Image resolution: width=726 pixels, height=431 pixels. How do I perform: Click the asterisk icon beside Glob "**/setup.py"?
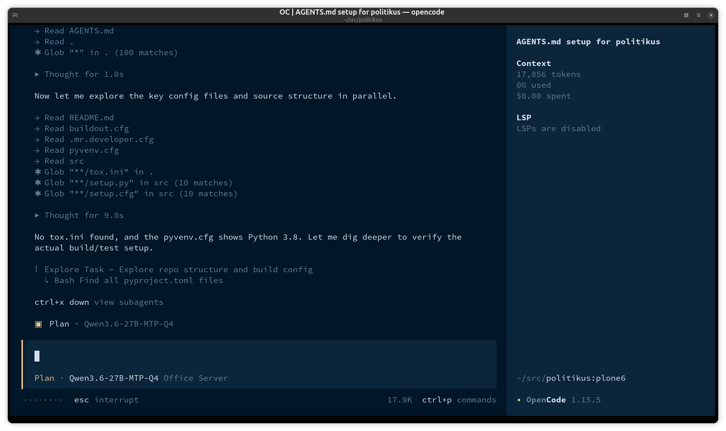click(38, 183)
